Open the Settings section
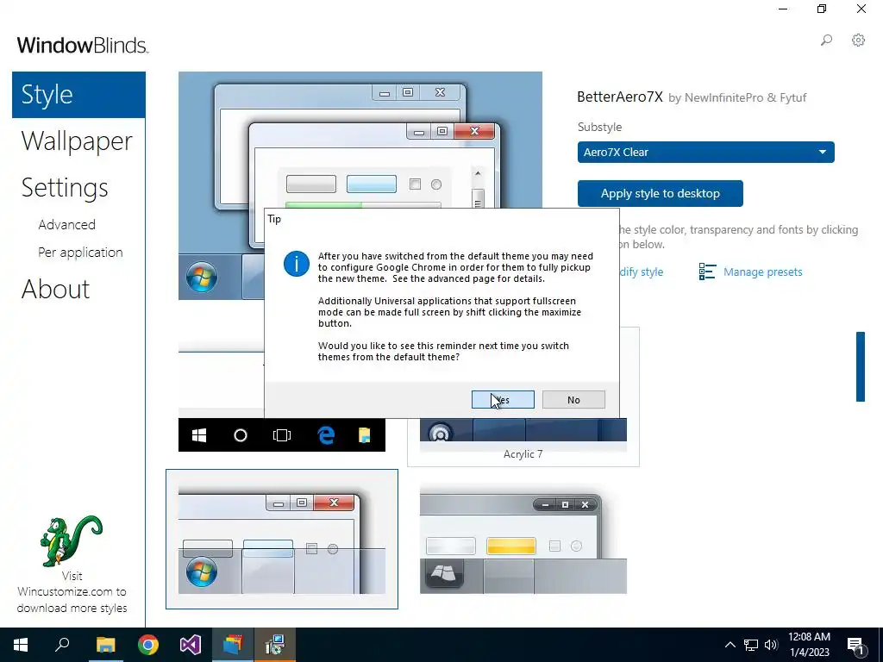The image size is (883, 662). 65,188
